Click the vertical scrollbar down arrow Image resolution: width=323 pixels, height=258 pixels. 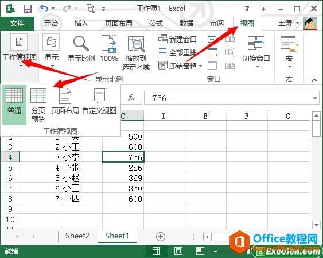(316, 225)
